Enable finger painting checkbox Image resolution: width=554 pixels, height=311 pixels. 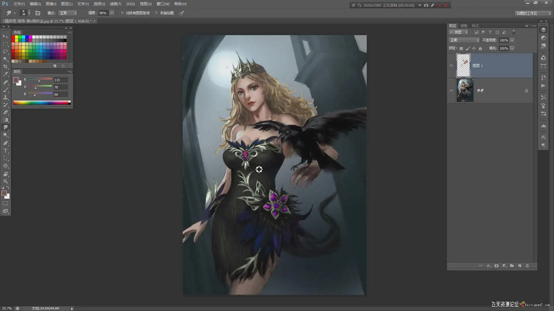[x=156, y=13]
